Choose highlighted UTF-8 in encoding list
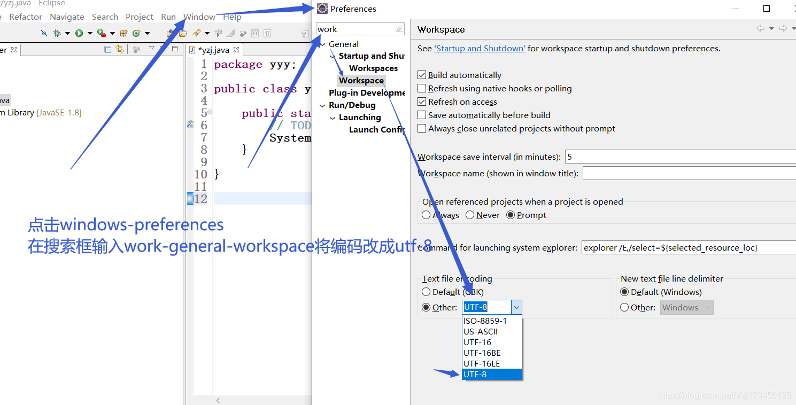The height and width of the screenshot is (405, 796). point(492,375)
